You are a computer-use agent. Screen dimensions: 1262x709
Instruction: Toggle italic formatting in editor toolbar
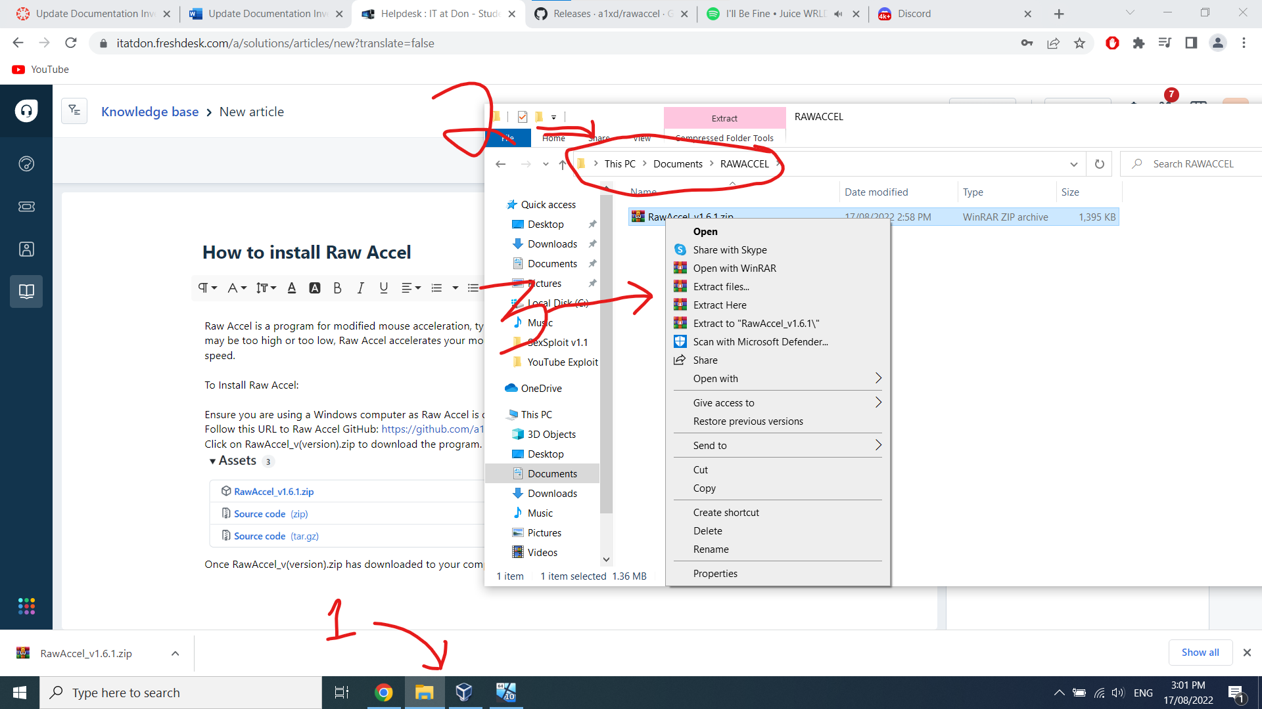coord(360,288)
